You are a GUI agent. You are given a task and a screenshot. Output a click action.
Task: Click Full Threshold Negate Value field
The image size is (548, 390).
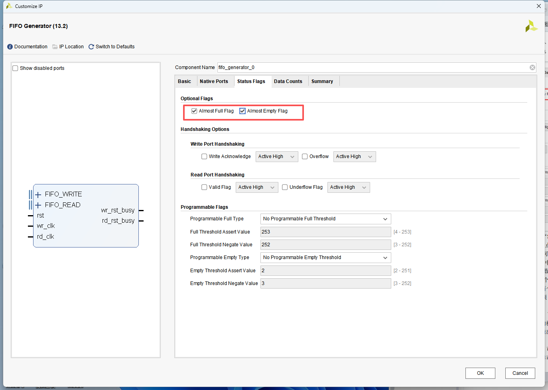pyautogui.click(x=325, y=245)
